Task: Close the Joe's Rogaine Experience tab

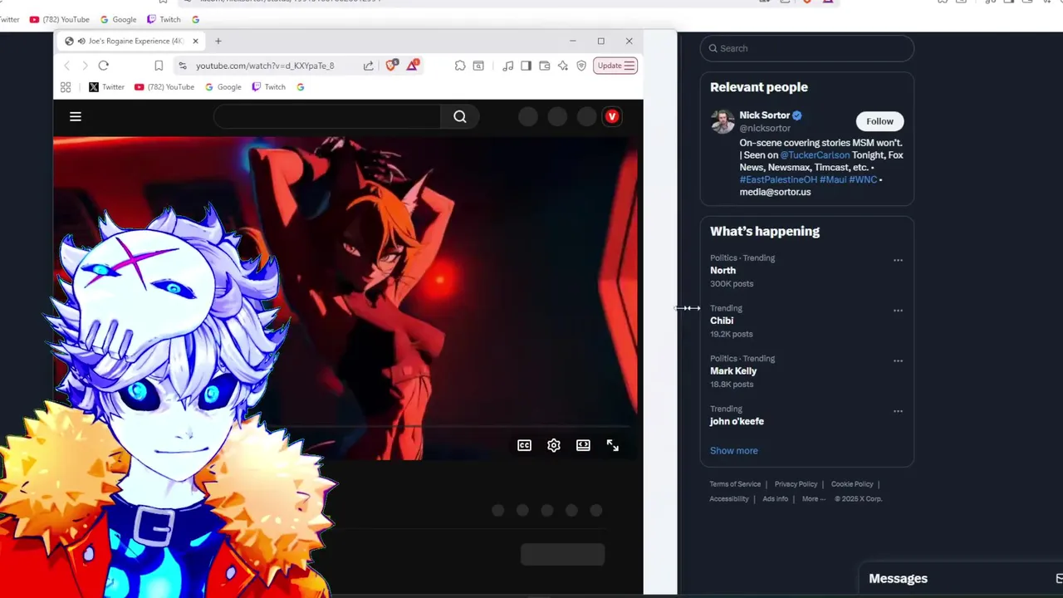Action: click(195, 41)
